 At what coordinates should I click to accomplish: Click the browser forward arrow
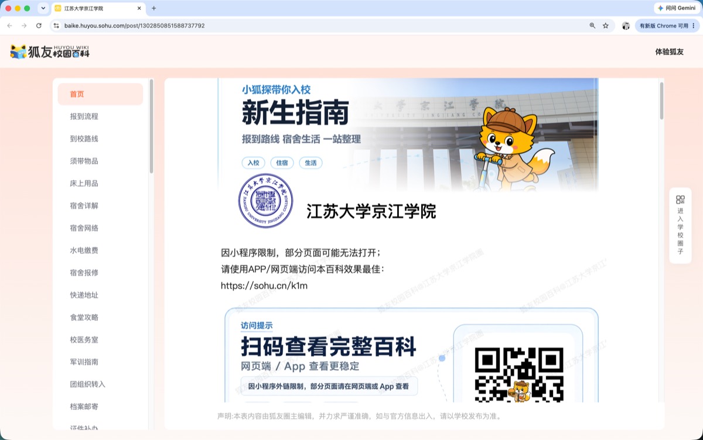pos(24,26)
